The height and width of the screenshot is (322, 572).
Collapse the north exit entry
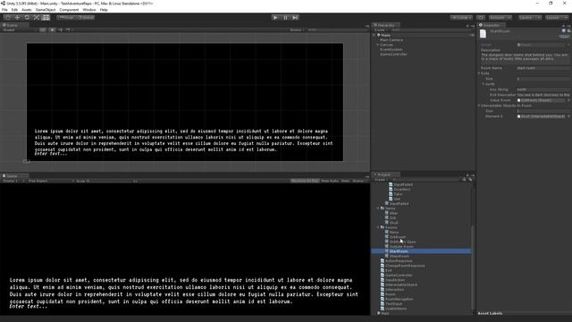[x=484, y=84]
